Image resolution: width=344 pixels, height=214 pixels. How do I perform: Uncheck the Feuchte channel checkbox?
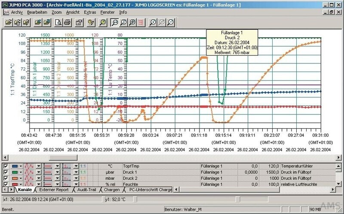(x=6, y=184)
